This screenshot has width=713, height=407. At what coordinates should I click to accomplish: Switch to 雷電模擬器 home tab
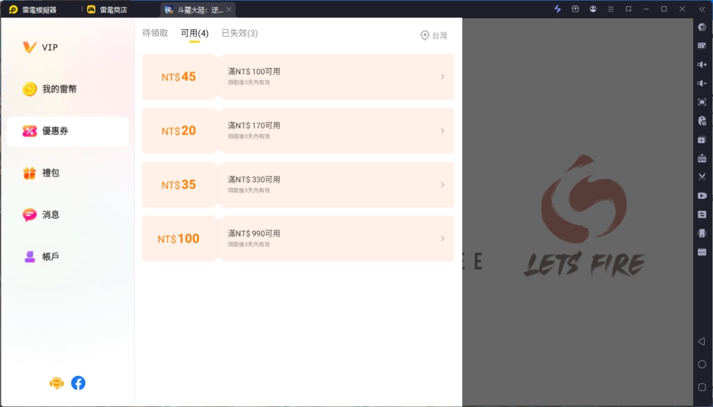tap(33, 10)
